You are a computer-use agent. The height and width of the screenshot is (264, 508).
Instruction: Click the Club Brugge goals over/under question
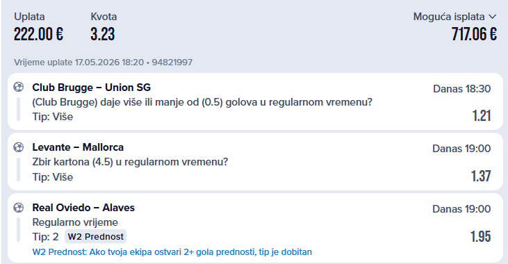pos(202,102)
